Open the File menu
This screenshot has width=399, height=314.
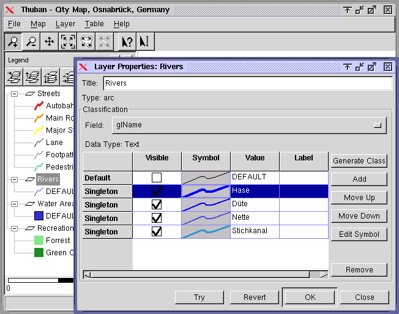point(14,24)
